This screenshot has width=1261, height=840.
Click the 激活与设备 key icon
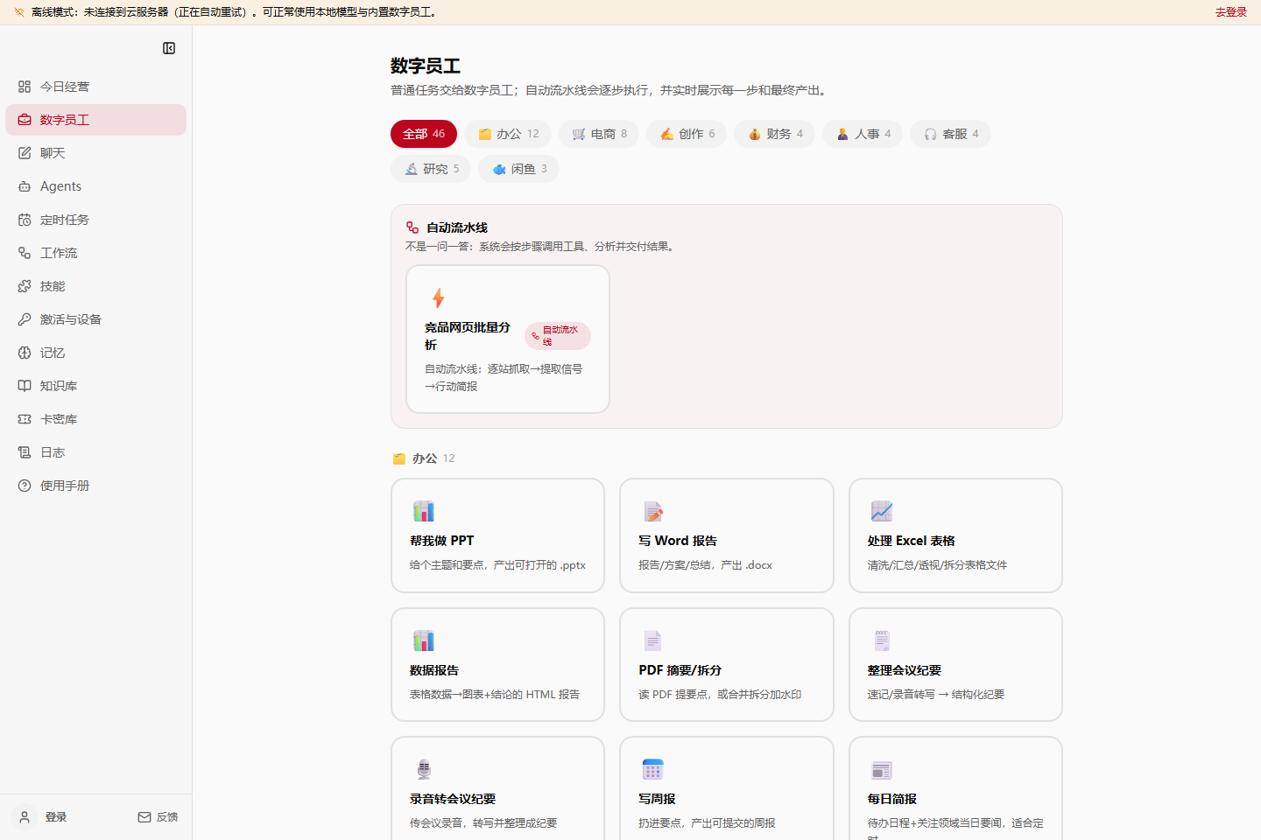click(25, 319)
